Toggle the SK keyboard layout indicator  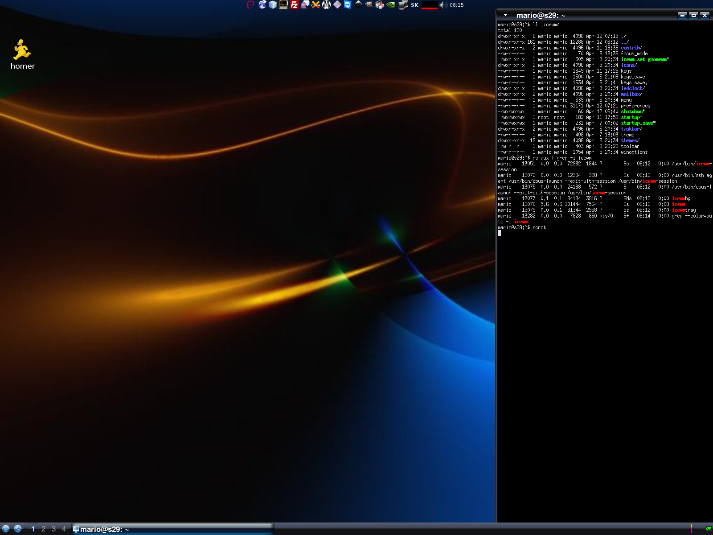[x=414, y=5]
